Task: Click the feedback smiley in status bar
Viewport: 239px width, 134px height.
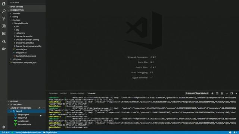Action: [x=230, y=133]
